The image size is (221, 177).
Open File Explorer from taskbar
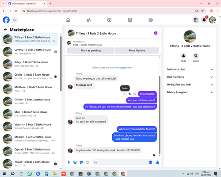click(x=55, y=173)
